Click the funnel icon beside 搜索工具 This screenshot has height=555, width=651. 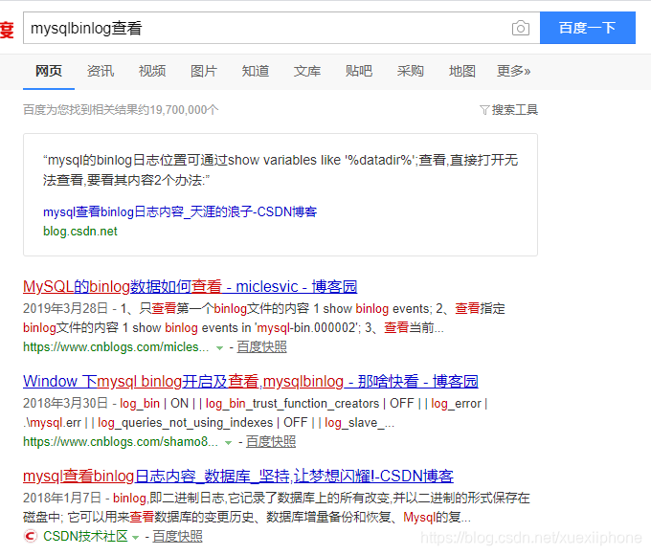pyautogui.click(x=484, y=110)
